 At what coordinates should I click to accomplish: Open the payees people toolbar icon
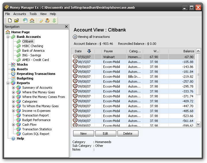click(48, 21)
